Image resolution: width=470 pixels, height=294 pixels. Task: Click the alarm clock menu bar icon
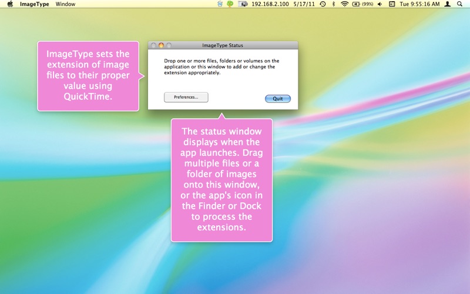point(220,4)
